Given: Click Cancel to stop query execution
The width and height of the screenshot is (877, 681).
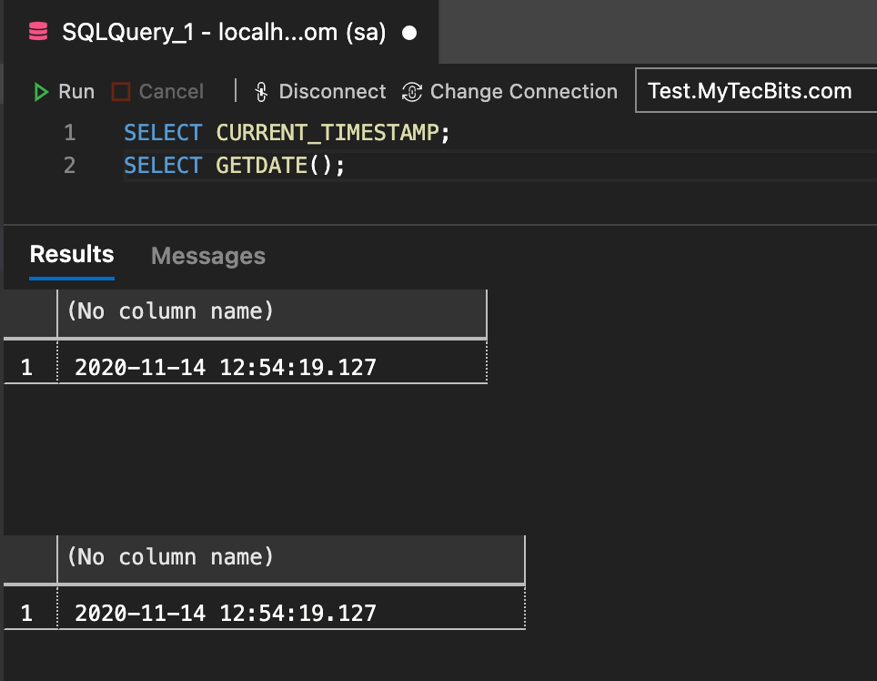Looking at the screenshot, I should click(x=157, y=91).
